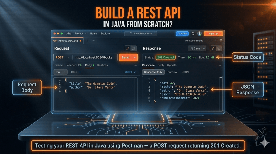The height and width of the screenshot is (154, 276).
Task: Click the Request panel pencil edit icon
Action: pos(128,48)
